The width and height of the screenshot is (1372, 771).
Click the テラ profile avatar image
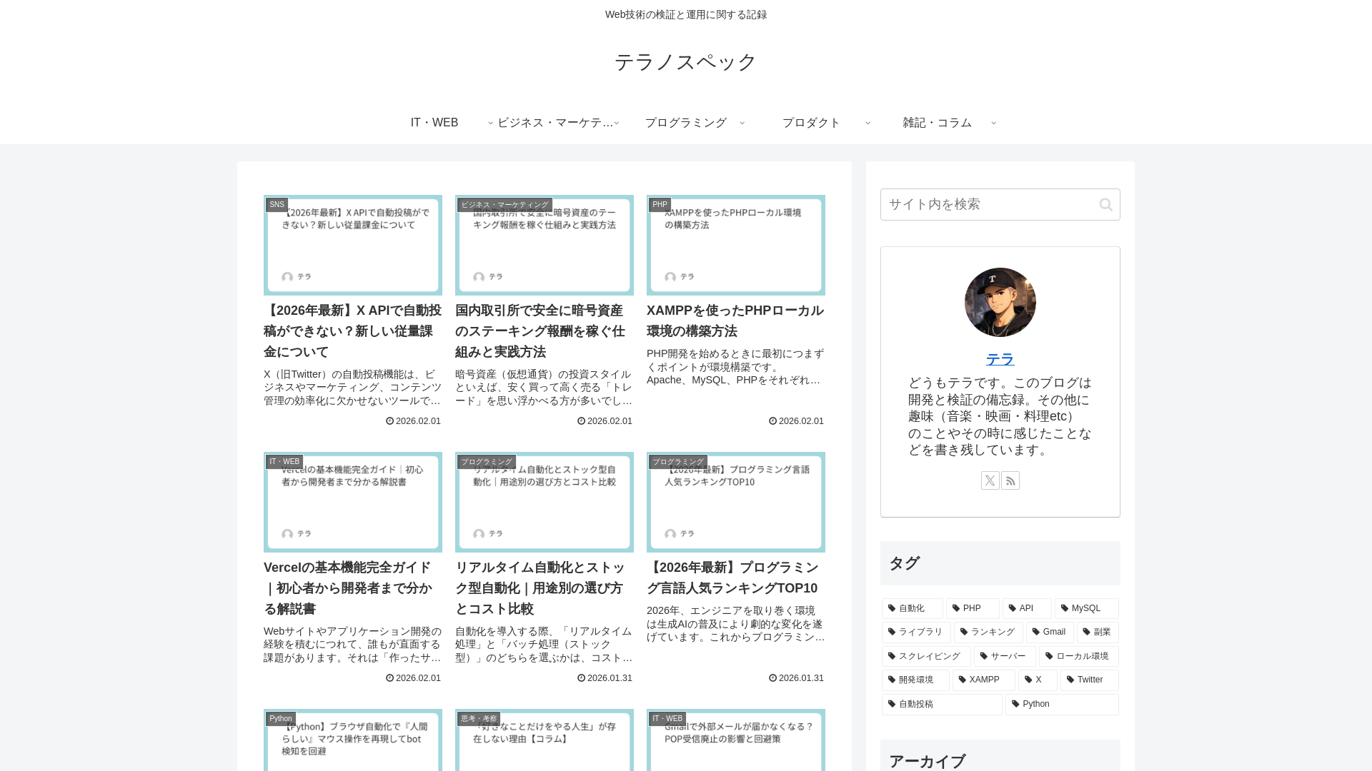click(1000, 302)
